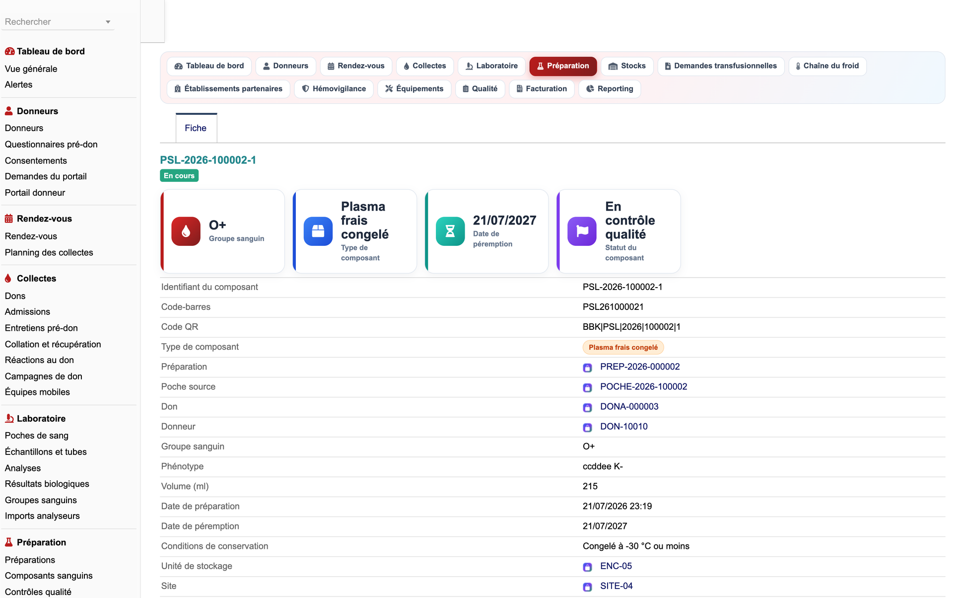Open Admissions in the sidebar
The image size is (966, 598).
tap(27, 312)
